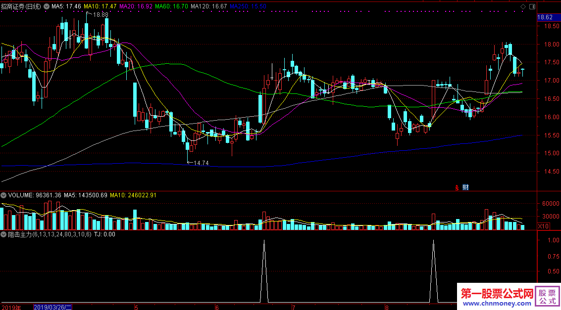Viewport: 561px width, 310px height.
Task: Click the 0.75 indicator axis label
Action: tap(554, 256)
